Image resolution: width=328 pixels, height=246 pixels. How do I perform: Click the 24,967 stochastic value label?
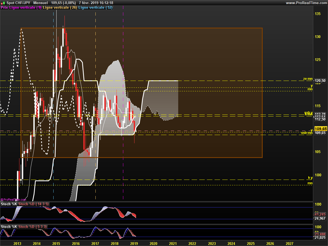320,218
